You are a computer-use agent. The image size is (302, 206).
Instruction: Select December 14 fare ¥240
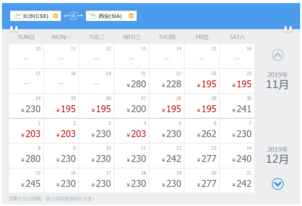pos(237,155)
